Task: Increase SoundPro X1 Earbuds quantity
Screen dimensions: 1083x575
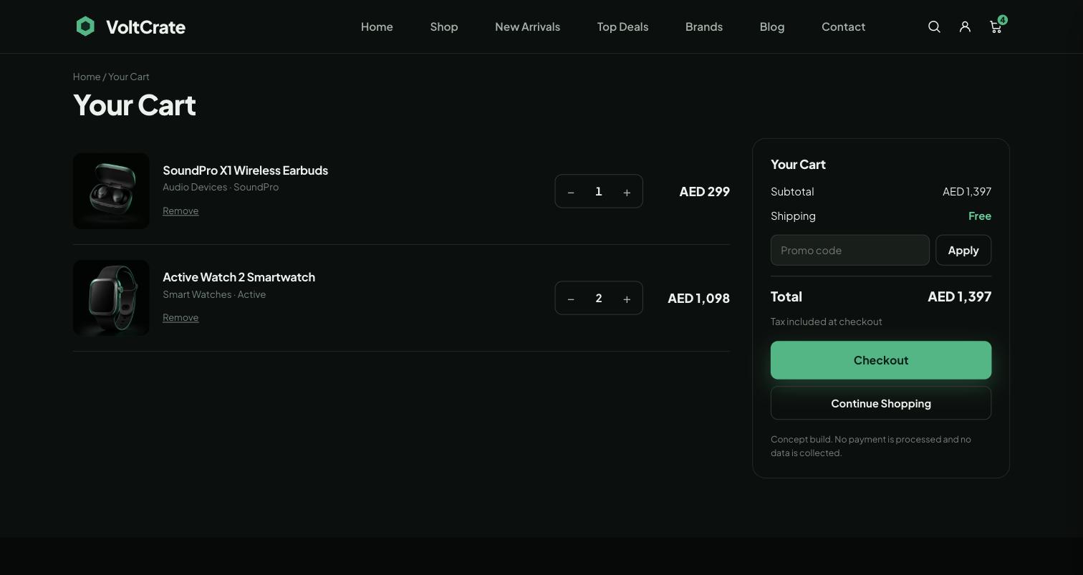Action: [x=627, y=192]
